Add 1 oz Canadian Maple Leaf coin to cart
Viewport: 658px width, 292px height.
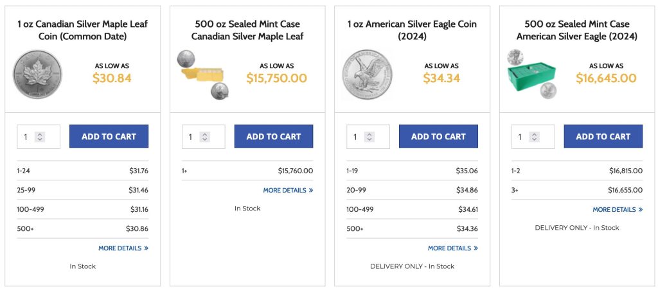click(x=109, y=137)
